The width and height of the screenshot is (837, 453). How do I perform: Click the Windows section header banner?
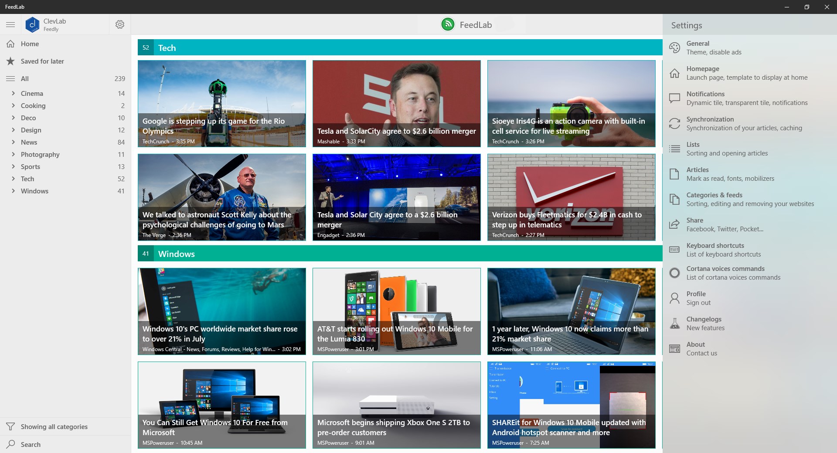(392, 254)
